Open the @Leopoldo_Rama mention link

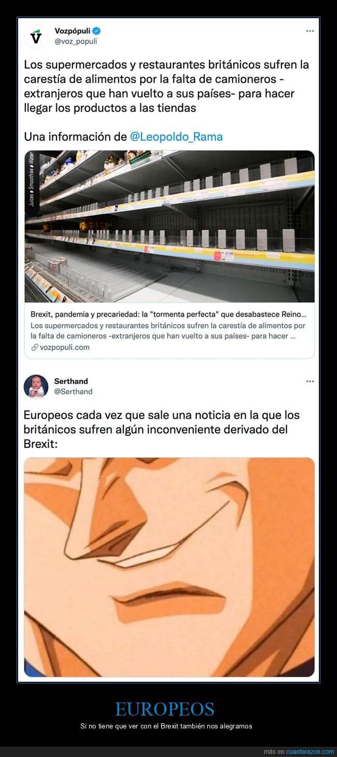(x=176, y=137)
